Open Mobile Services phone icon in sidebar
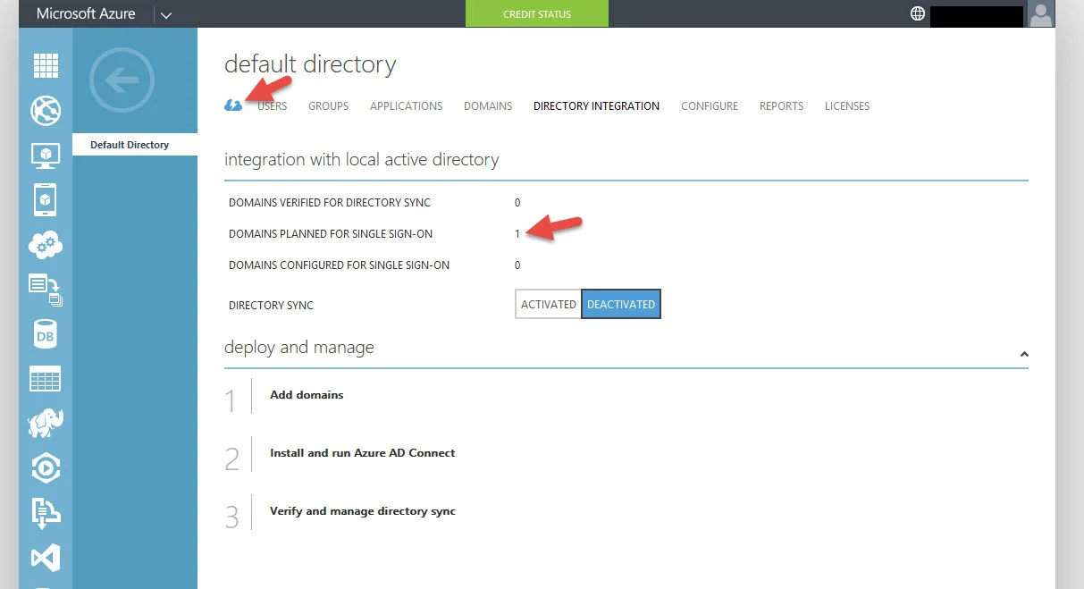1084x589 pixels. (x=46, y=200)
